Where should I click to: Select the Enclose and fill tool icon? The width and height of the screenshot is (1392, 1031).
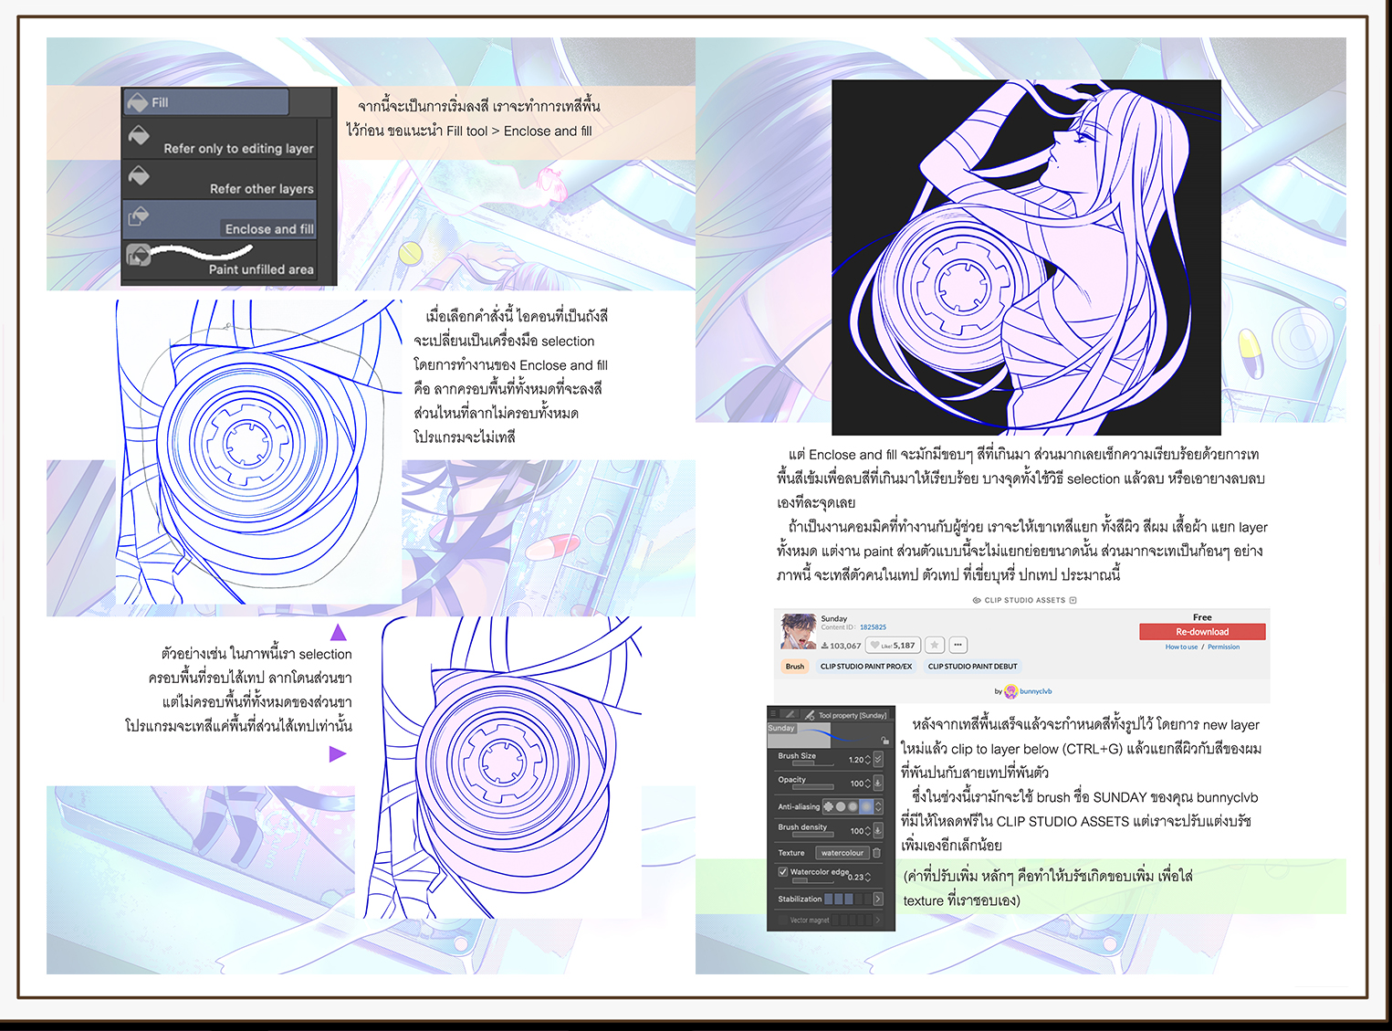coord(139,216)
